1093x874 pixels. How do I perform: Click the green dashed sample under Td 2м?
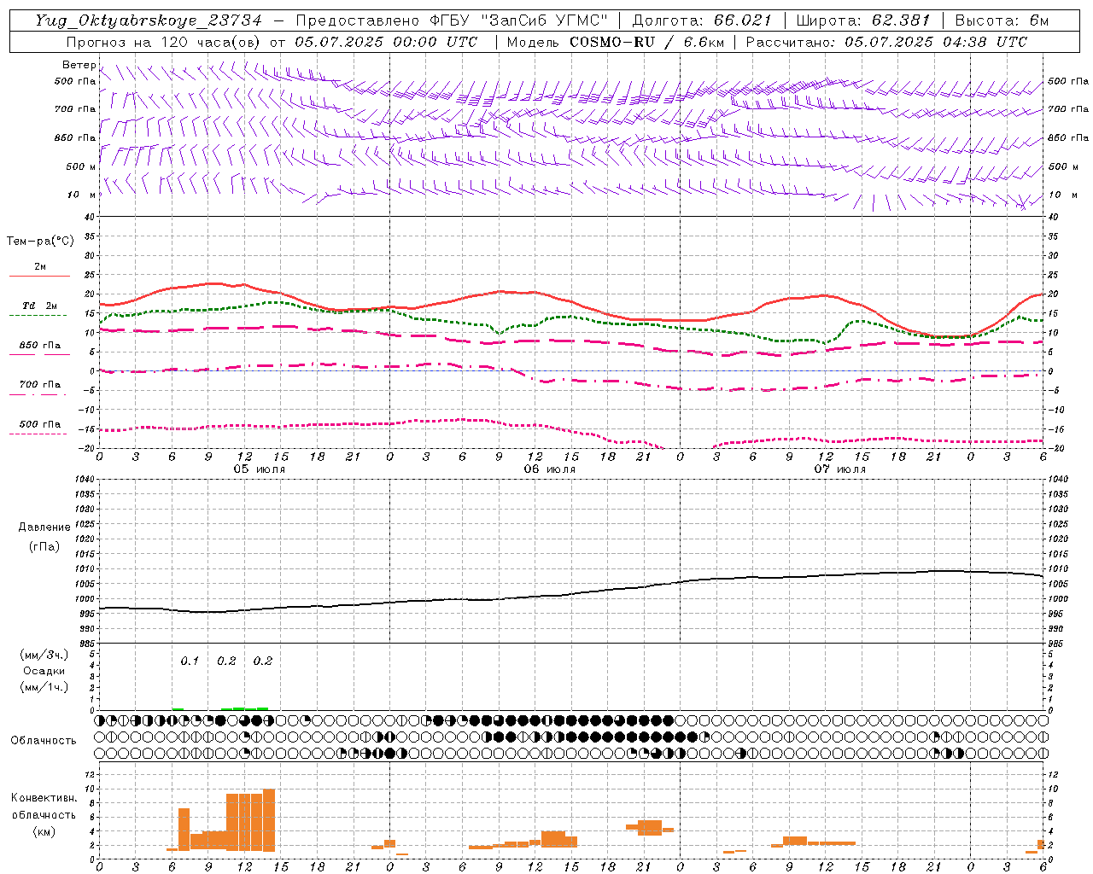(39, 315)
